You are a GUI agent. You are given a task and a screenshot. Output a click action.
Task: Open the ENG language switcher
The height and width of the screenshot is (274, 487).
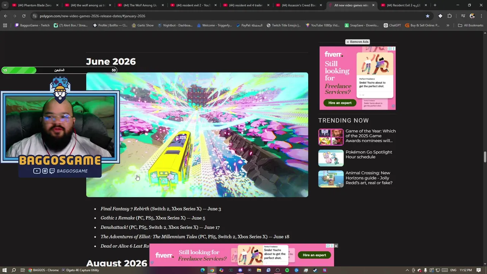click(x=453, y=270)
